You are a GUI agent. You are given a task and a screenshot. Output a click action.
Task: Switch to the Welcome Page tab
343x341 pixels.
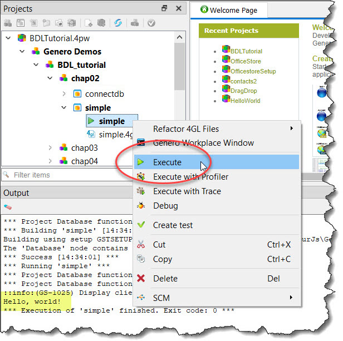click(x=229, y=10)
